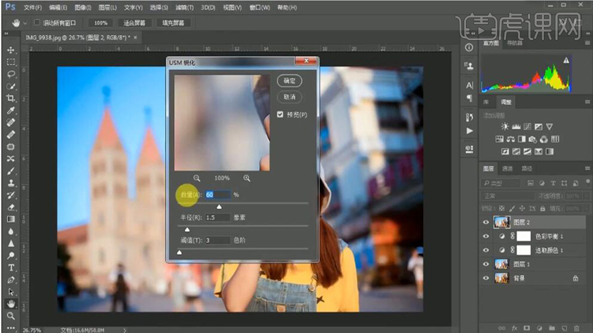Zoom in the USM sharpen preview

point(247,178)
